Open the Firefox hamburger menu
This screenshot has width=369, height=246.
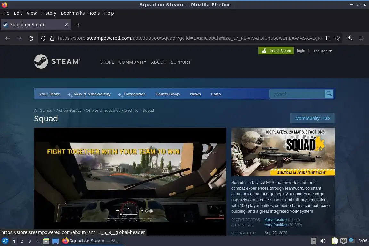(361, 38)
